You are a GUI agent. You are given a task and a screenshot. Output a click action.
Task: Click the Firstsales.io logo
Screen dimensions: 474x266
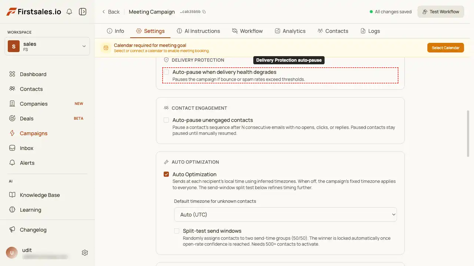[x=34, y=12]
